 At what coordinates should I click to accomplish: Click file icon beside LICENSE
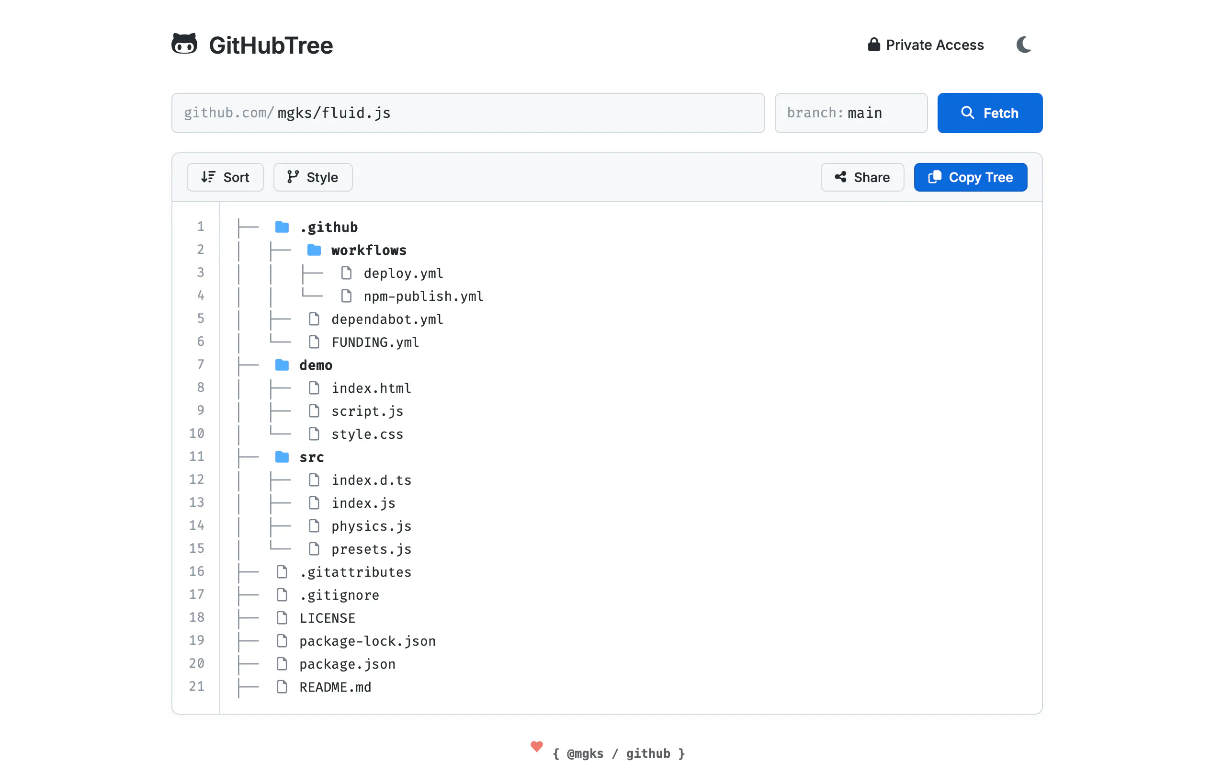(282, 618)
